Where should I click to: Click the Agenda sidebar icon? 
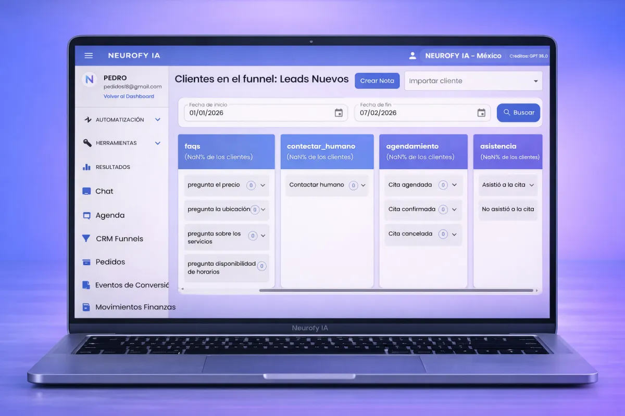[x=86, y=215]
